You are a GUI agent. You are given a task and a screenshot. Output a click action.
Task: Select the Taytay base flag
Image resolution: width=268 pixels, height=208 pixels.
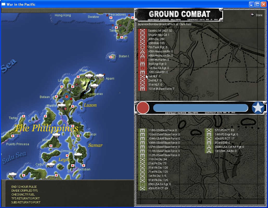(x=24, y=116)
